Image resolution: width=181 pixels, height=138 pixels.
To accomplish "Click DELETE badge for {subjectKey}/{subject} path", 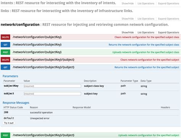I will coord(5,60).
